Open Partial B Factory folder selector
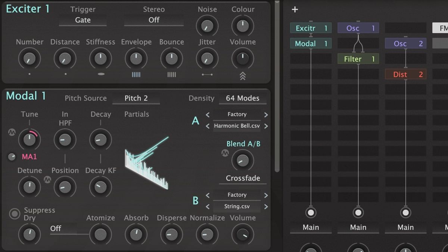 237,195
